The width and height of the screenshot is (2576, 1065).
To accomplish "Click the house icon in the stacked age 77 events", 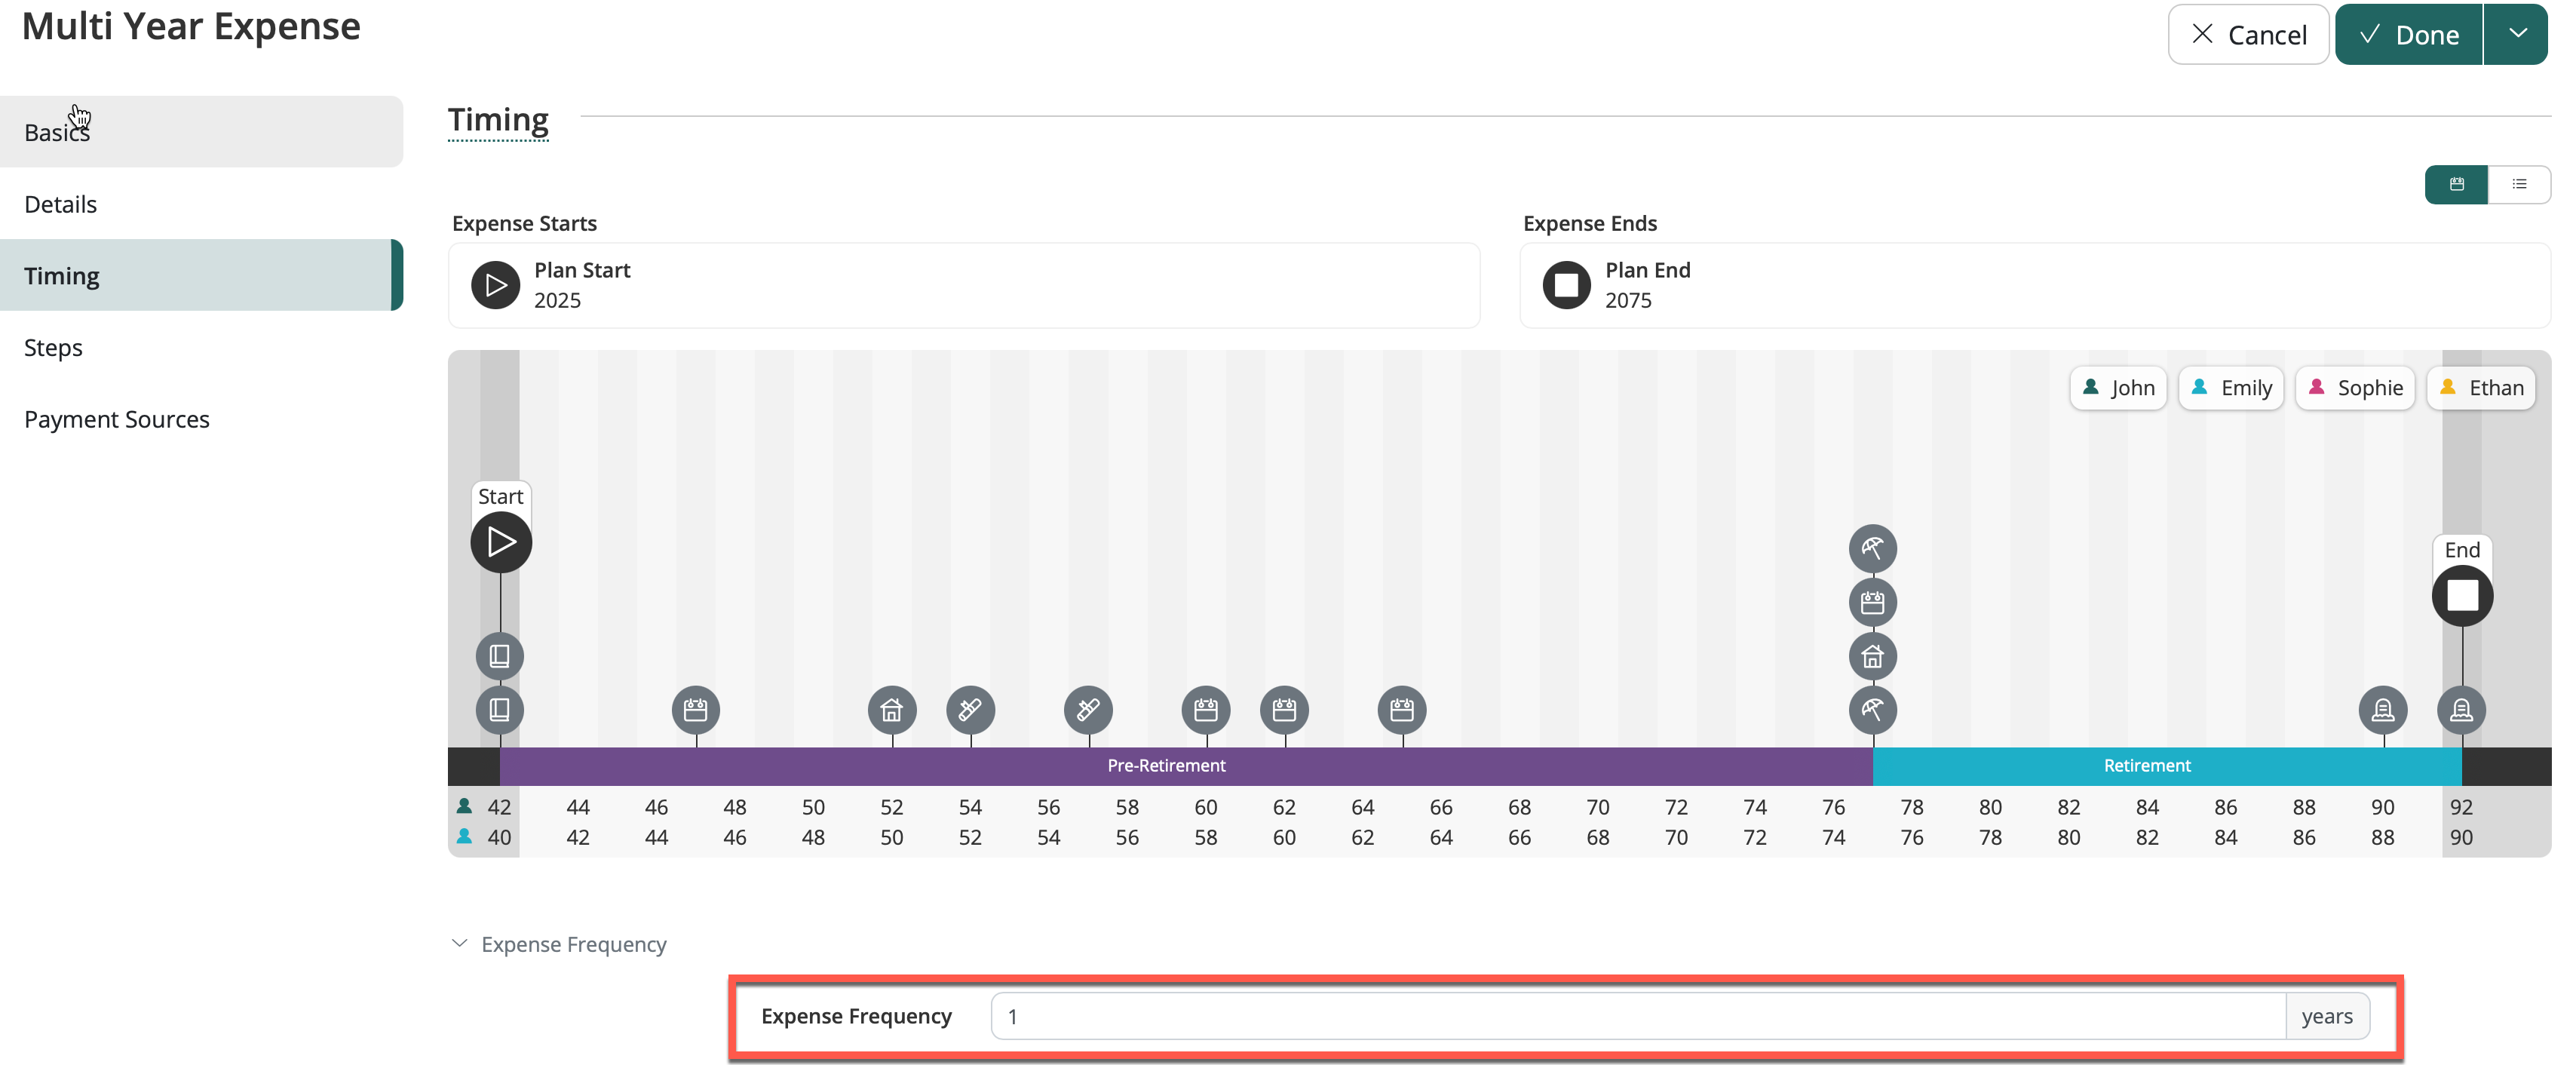I will pyautogui.click(x=1872, y=657).
